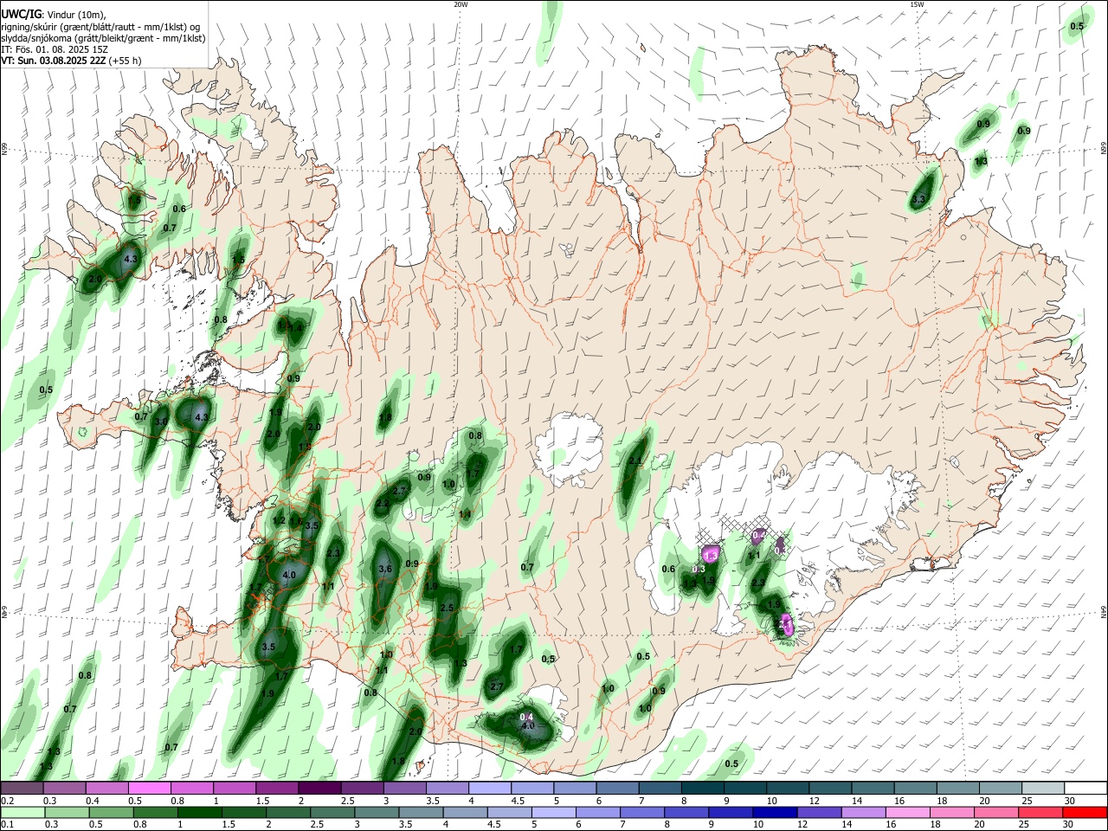Click the '2.2' precipitation value on the map
The height and width of the screenshot is (831, 1108).
[x=383, y=503]
